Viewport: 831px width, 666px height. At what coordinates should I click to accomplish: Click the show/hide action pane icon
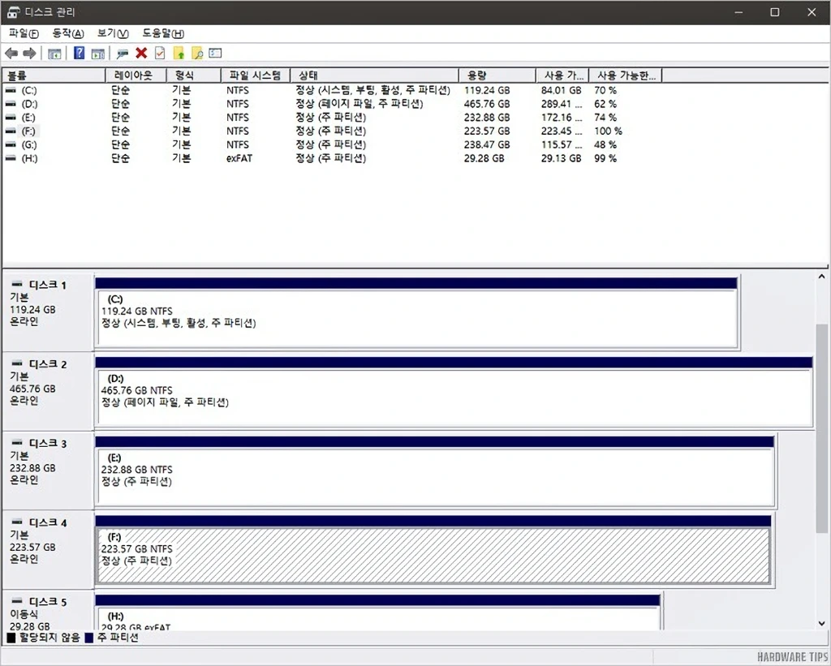coord(98,53)
